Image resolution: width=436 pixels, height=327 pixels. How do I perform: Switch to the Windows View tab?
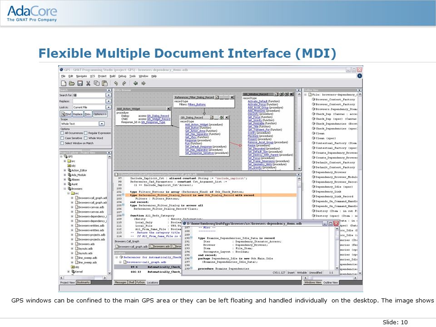[312, 282]
